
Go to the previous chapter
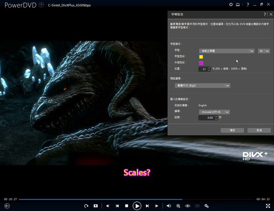(117, 206)
